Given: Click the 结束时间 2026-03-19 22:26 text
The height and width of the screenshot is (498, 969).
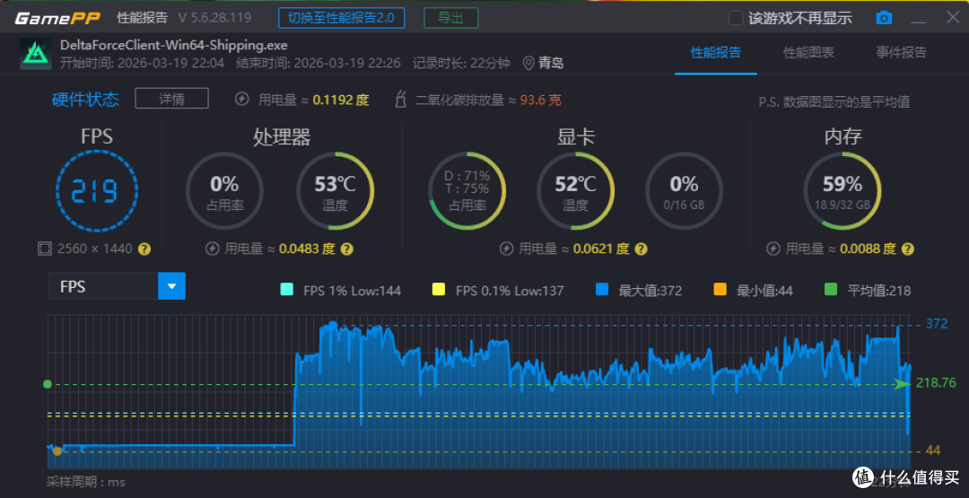Looking at the screenshot, I should (319, 63).
